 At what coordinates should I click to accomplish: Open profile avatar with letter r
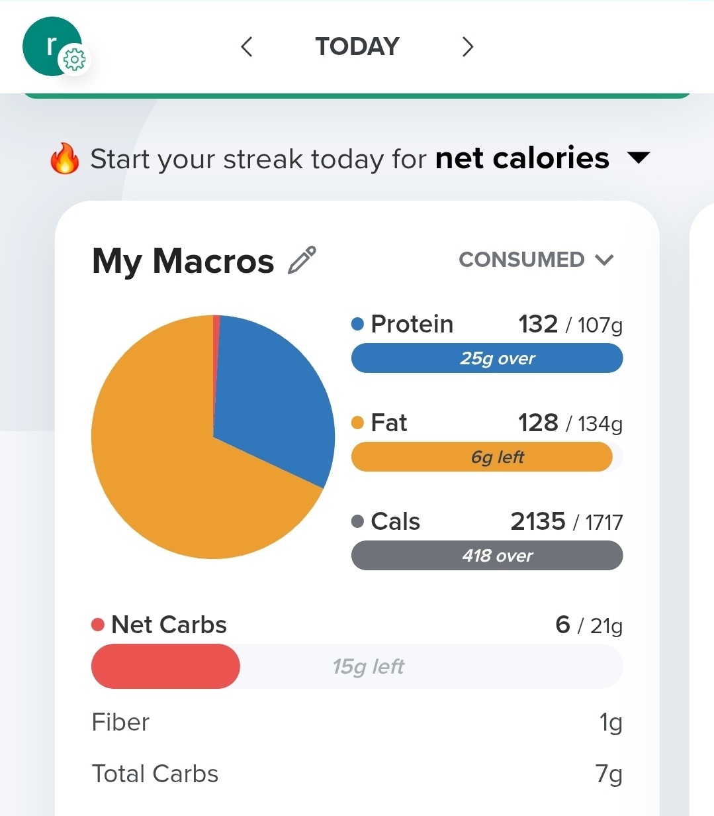coord(50,46)
